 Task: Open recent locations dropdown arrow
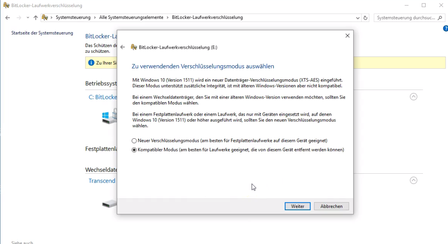[x=28, y=18]
